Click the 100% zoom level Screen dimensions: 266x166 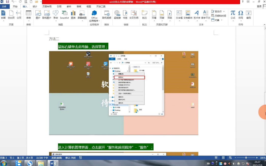click(263, 158)
